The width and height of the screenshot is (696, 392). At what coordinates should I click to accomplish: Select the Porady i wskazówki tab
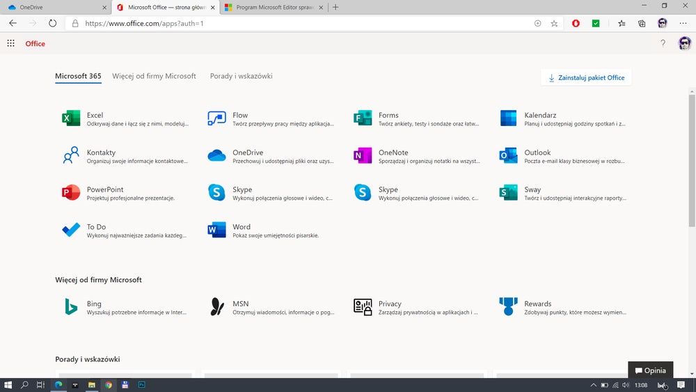pos(241,76)
